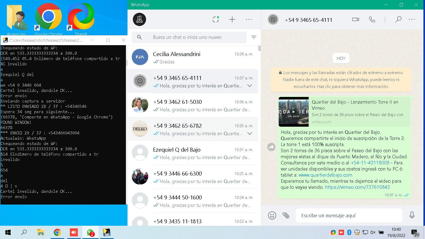Screen dimensions: 425x239
Task: Play the Quartier video thumbnail
Action: point(294,112)
